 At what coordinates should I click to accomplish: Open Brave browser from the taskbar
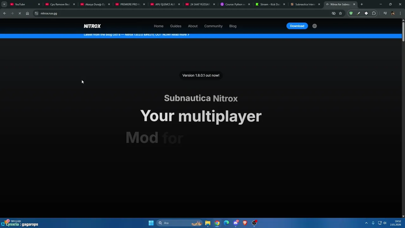pos(245,223)
